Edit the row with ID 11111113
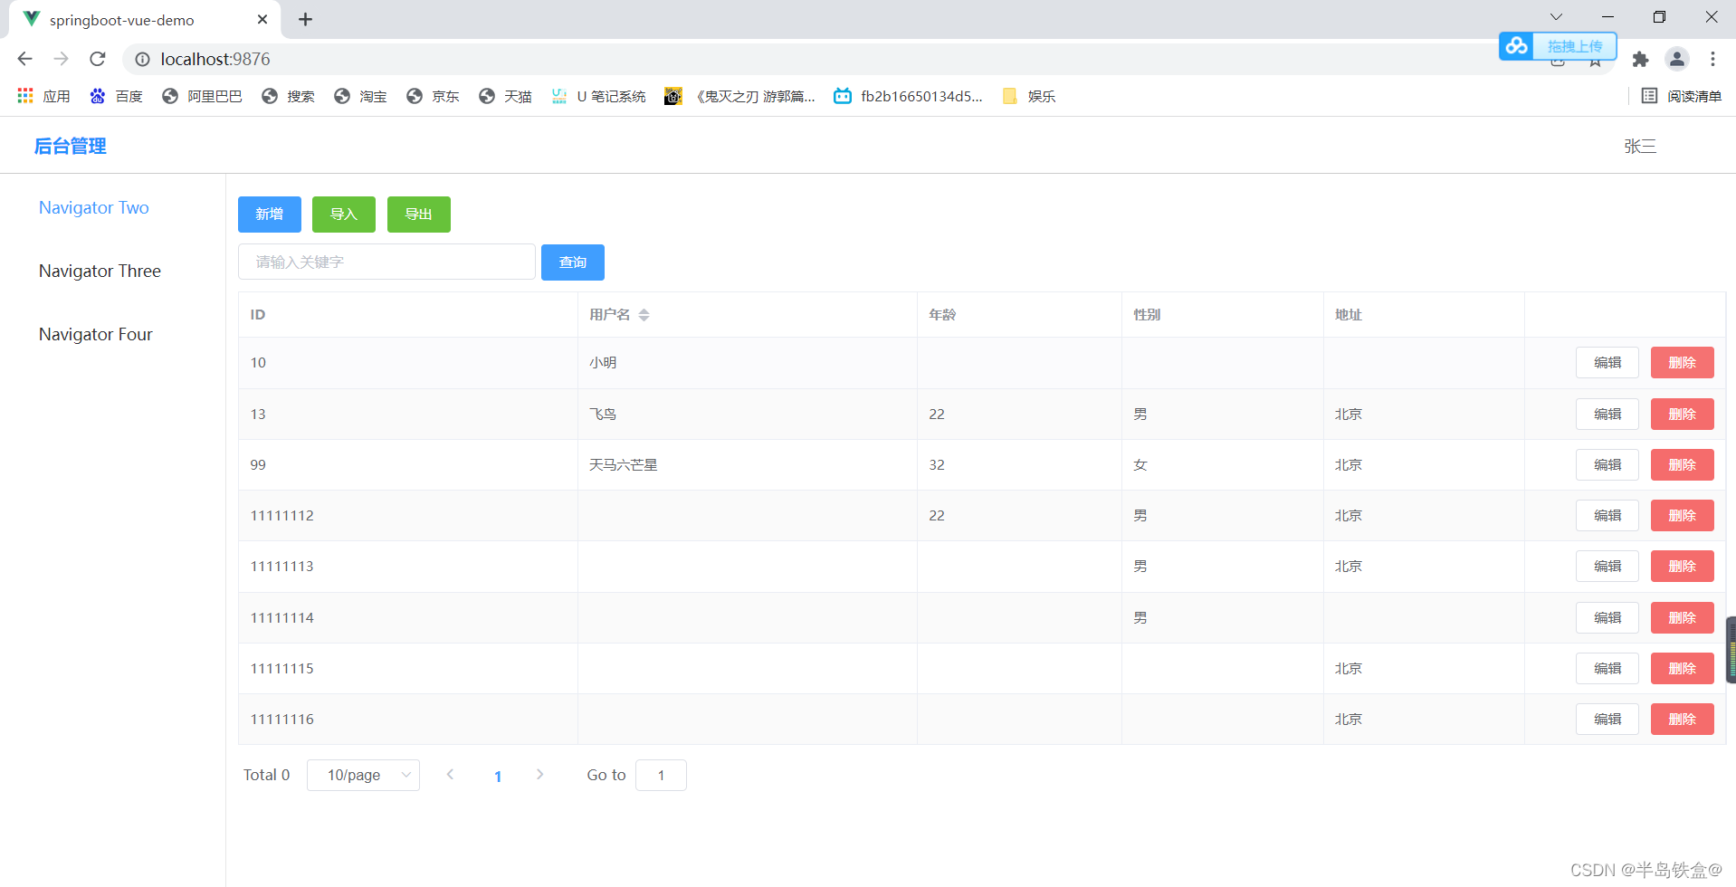This screenshot has height=887, width=1736. [x=1607, y=566]
